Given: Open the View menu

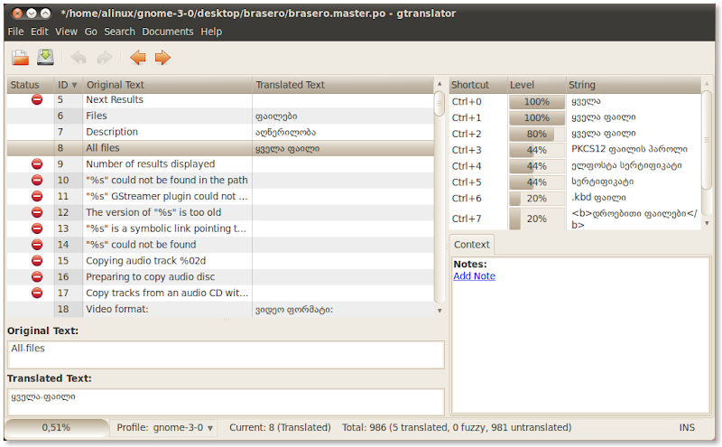Looking at the screenshot, I should (66, 32).
